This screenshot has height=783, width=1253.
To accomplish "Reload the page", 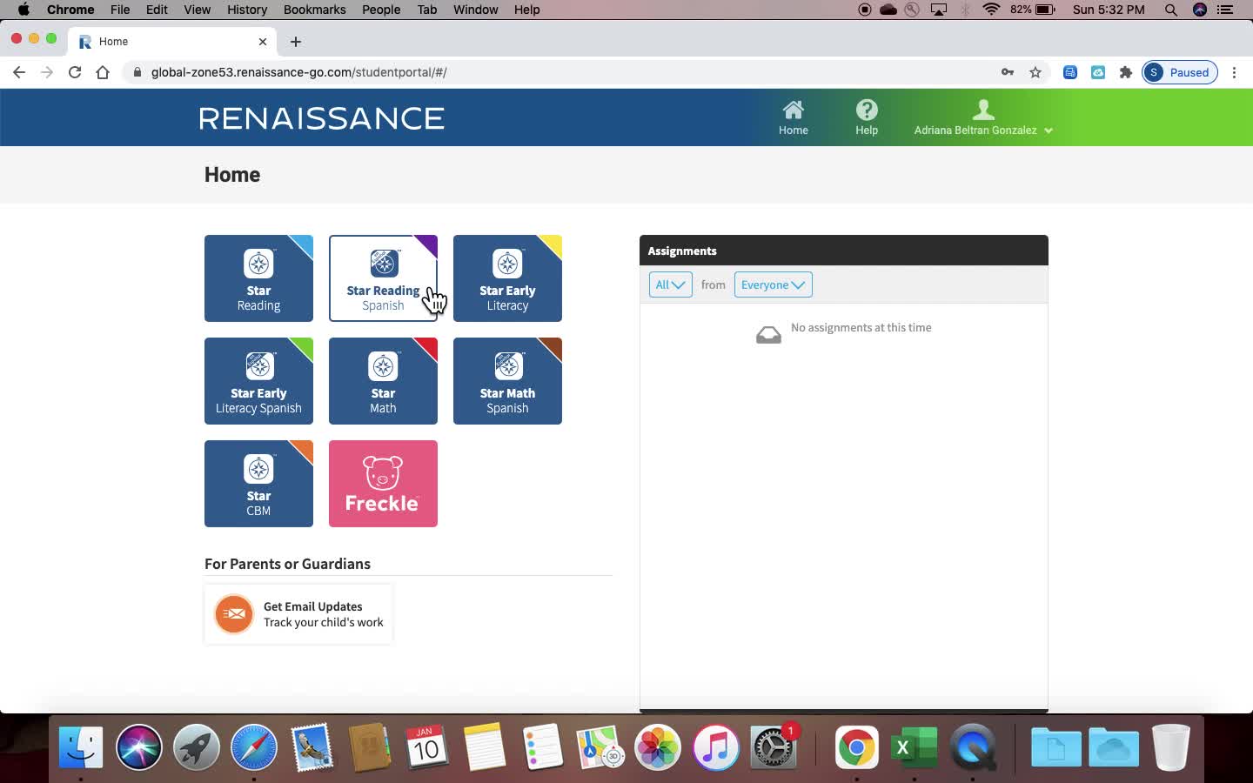I will [x=75, y=72].
